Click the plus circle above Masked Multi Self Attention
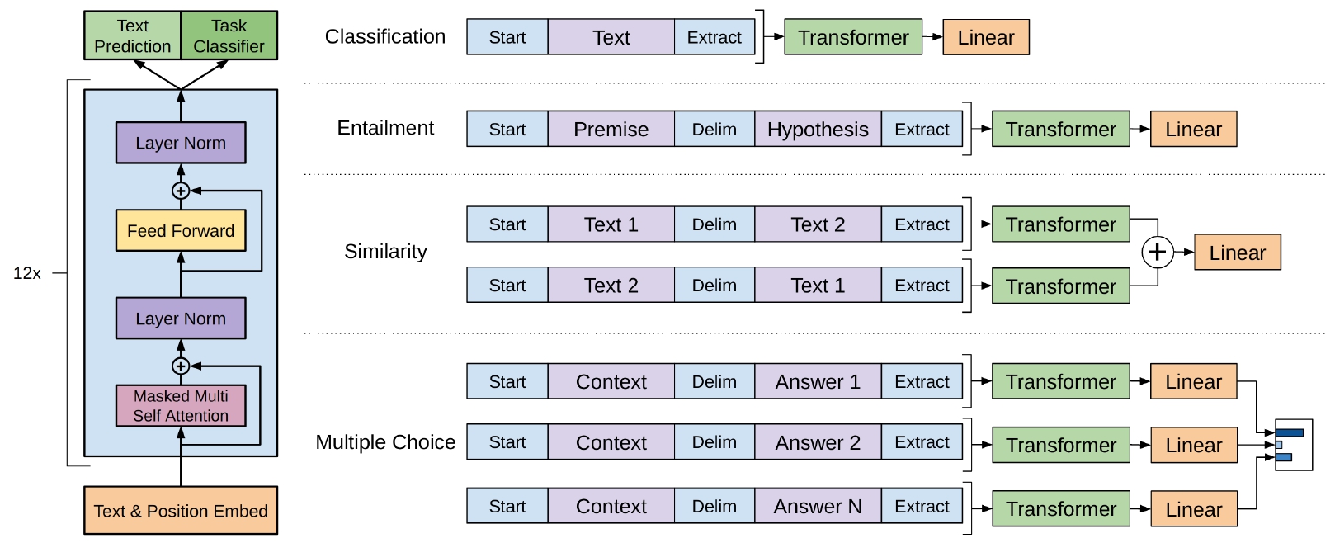This screenshot has height=543, width=1335. pos(181,366)
